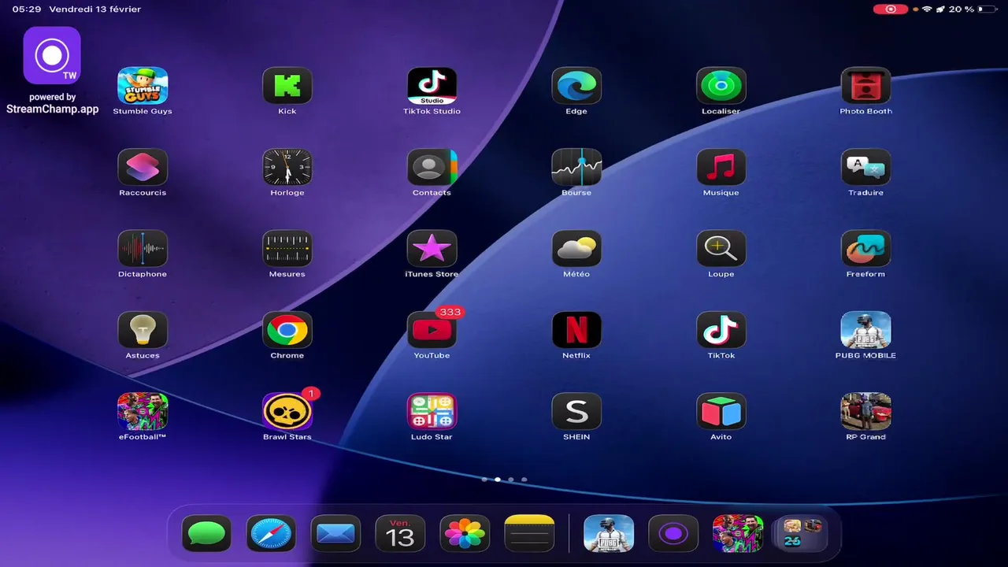Screen dimensions: 1008x567
Task: Open eFootball from the home screen grid
Action: pos(143,412)
